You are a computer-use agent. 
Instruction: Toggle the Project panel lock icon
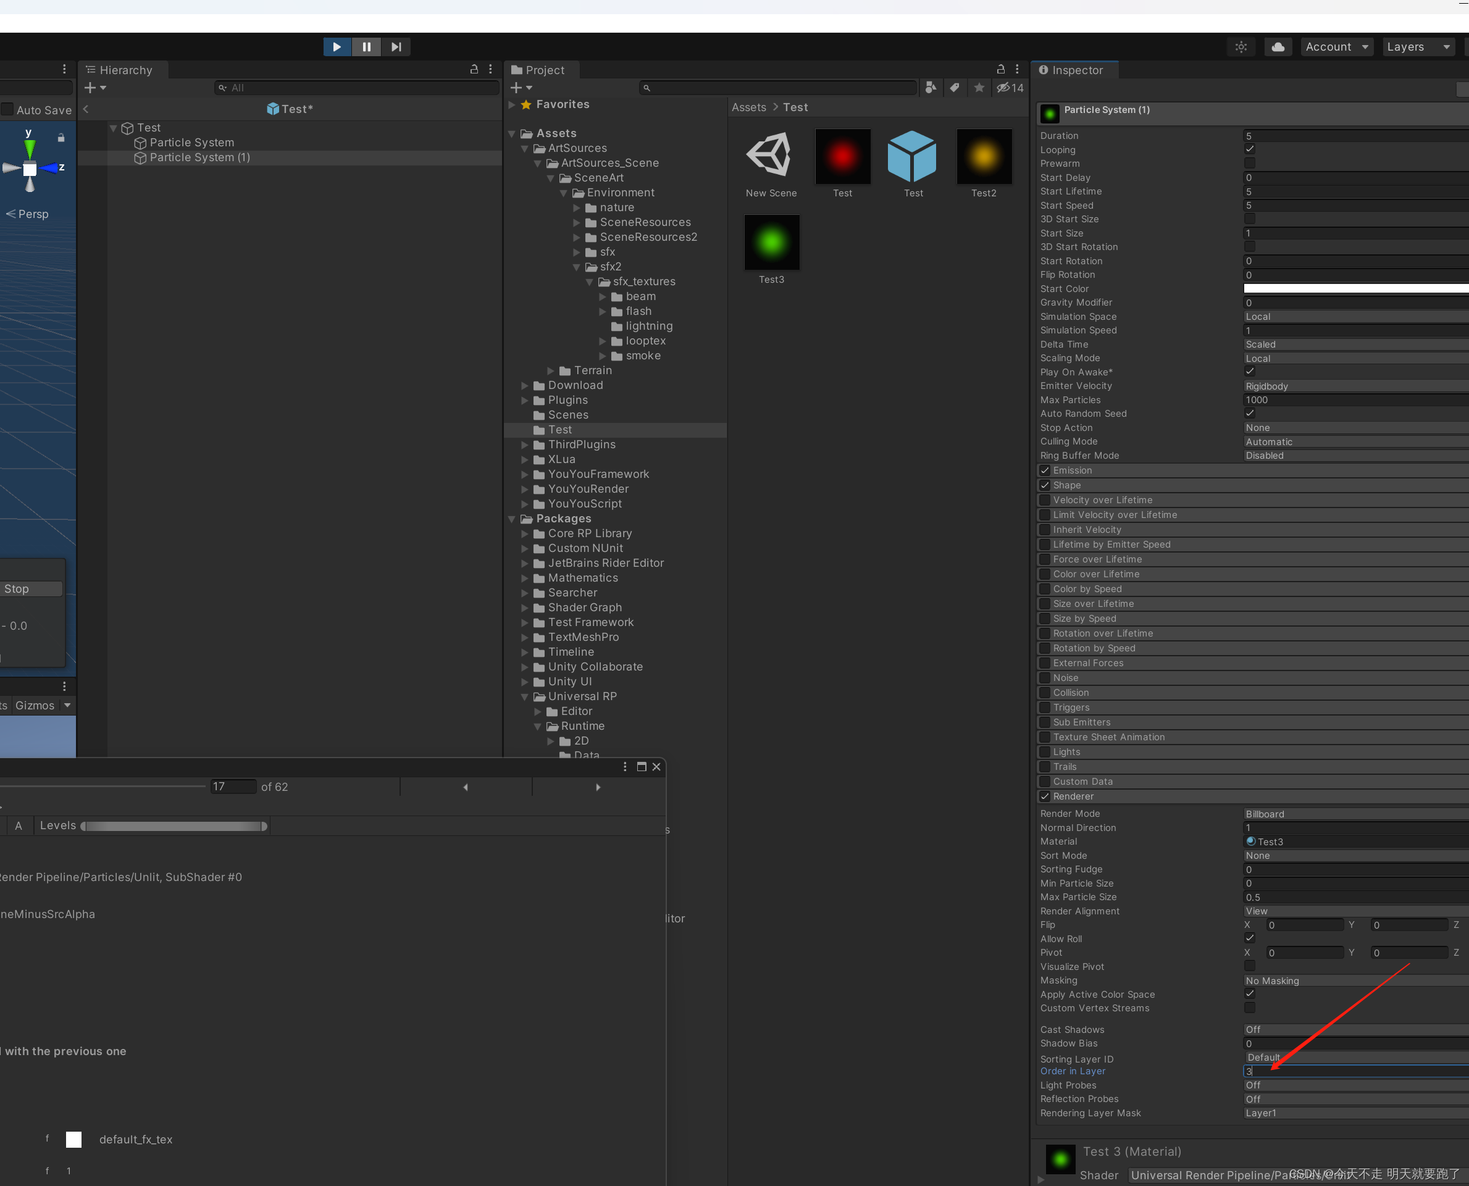1000,69
